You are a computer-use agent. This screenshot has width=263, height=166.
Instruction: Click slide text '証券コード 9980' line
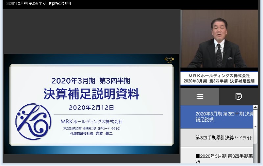point(91,129)
